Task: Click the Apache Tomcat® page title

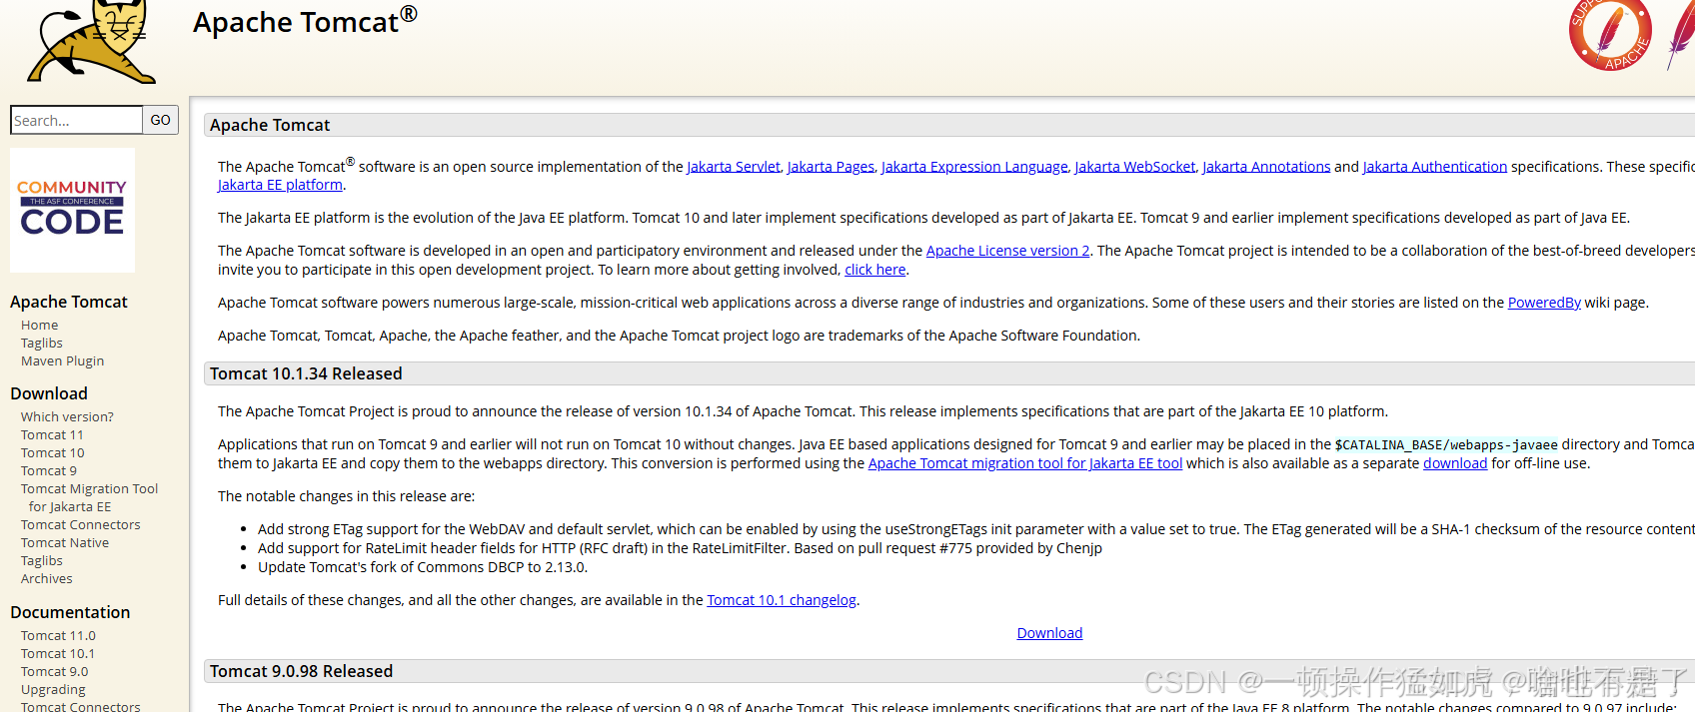Action: point(305,21)
